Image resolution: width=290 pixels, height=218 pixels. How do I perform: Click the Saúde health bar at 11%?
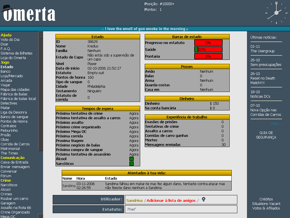coord(208,50)
